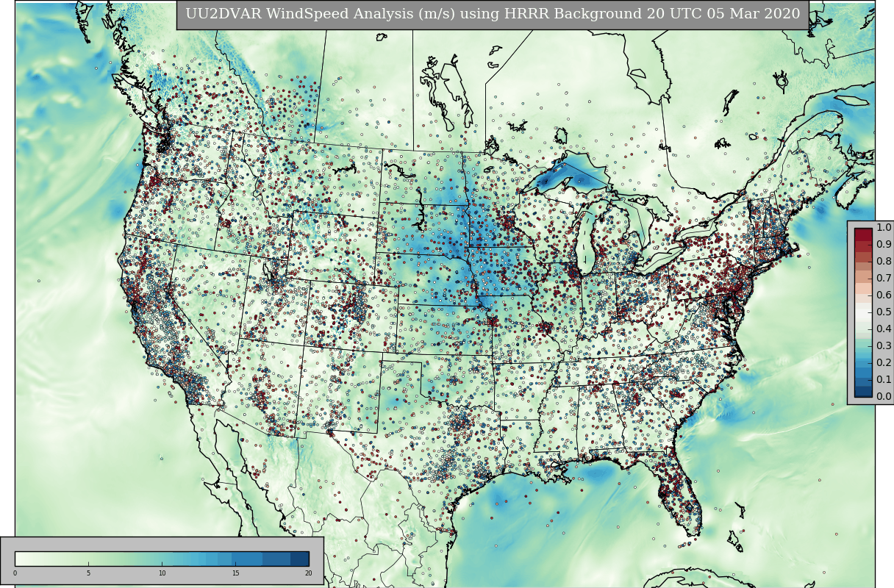The image size is (894, 588).
Task: Click the 10 tick label on wind speed colorbar
Action: tap(162, 573)
